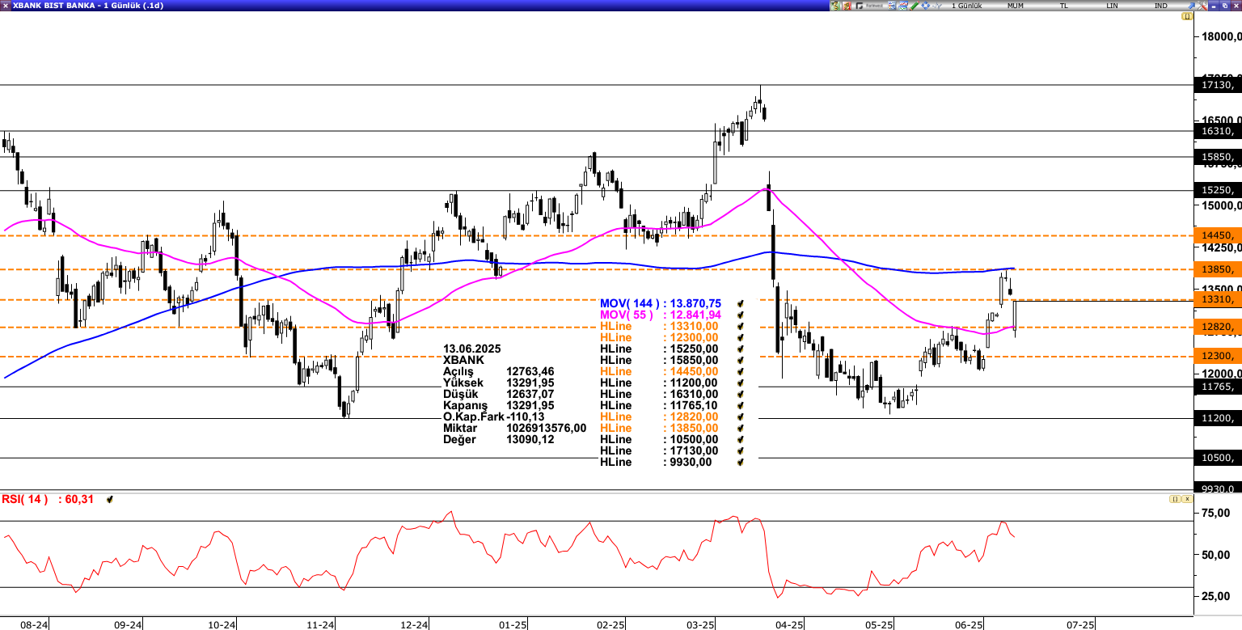Toggle the MOV(144) visibility checkmark
The height and width of the screenshot is (630, 1242).
pos(737,303)
